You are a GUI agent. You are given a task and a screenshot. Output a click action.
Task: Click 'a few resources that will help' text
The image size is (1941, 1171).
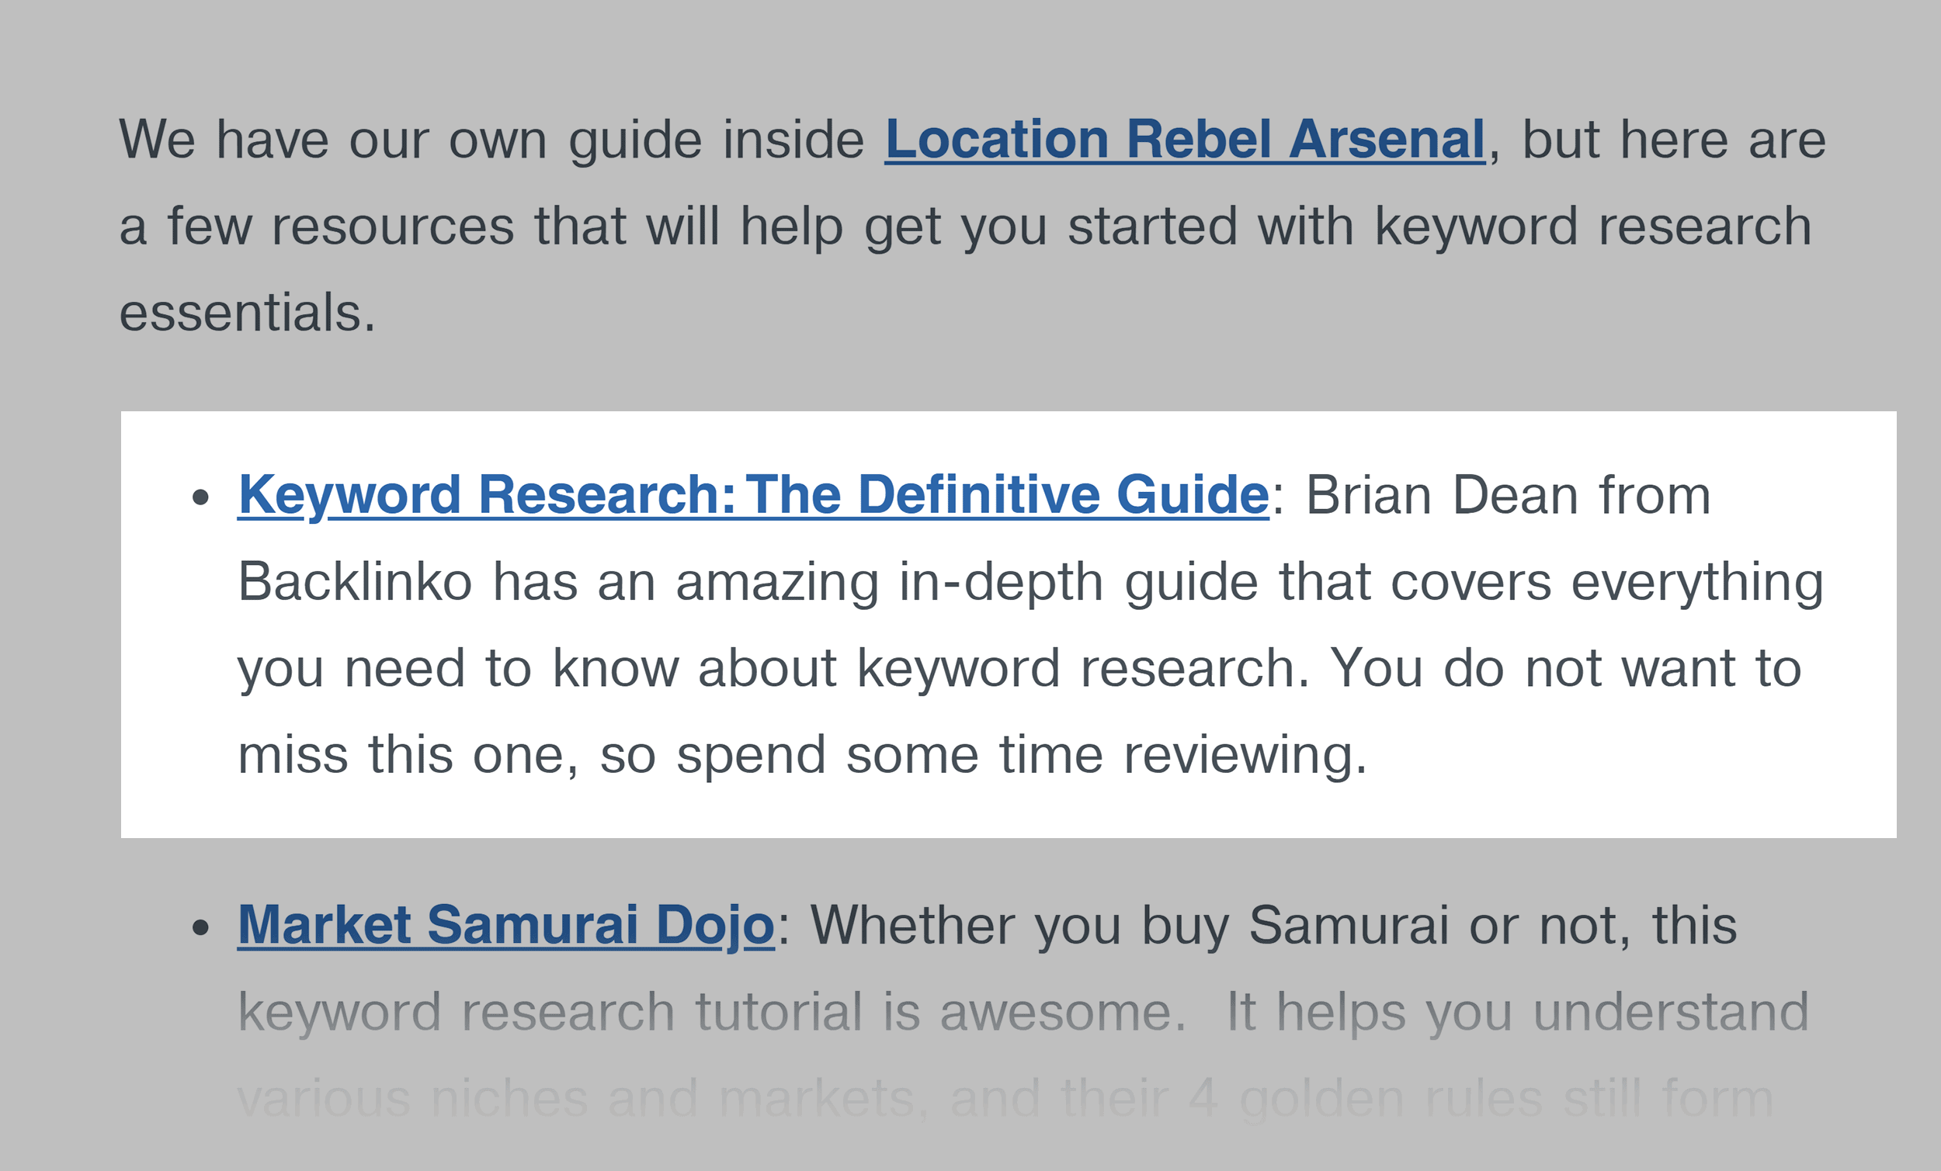[x=481, y=227]
